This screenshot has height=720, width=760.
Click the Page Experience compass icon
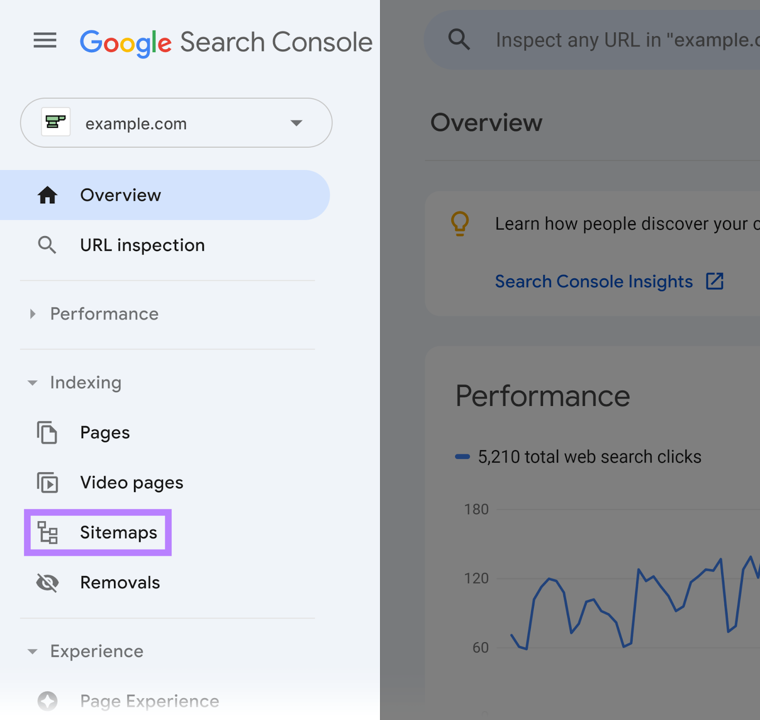(47, 701)
